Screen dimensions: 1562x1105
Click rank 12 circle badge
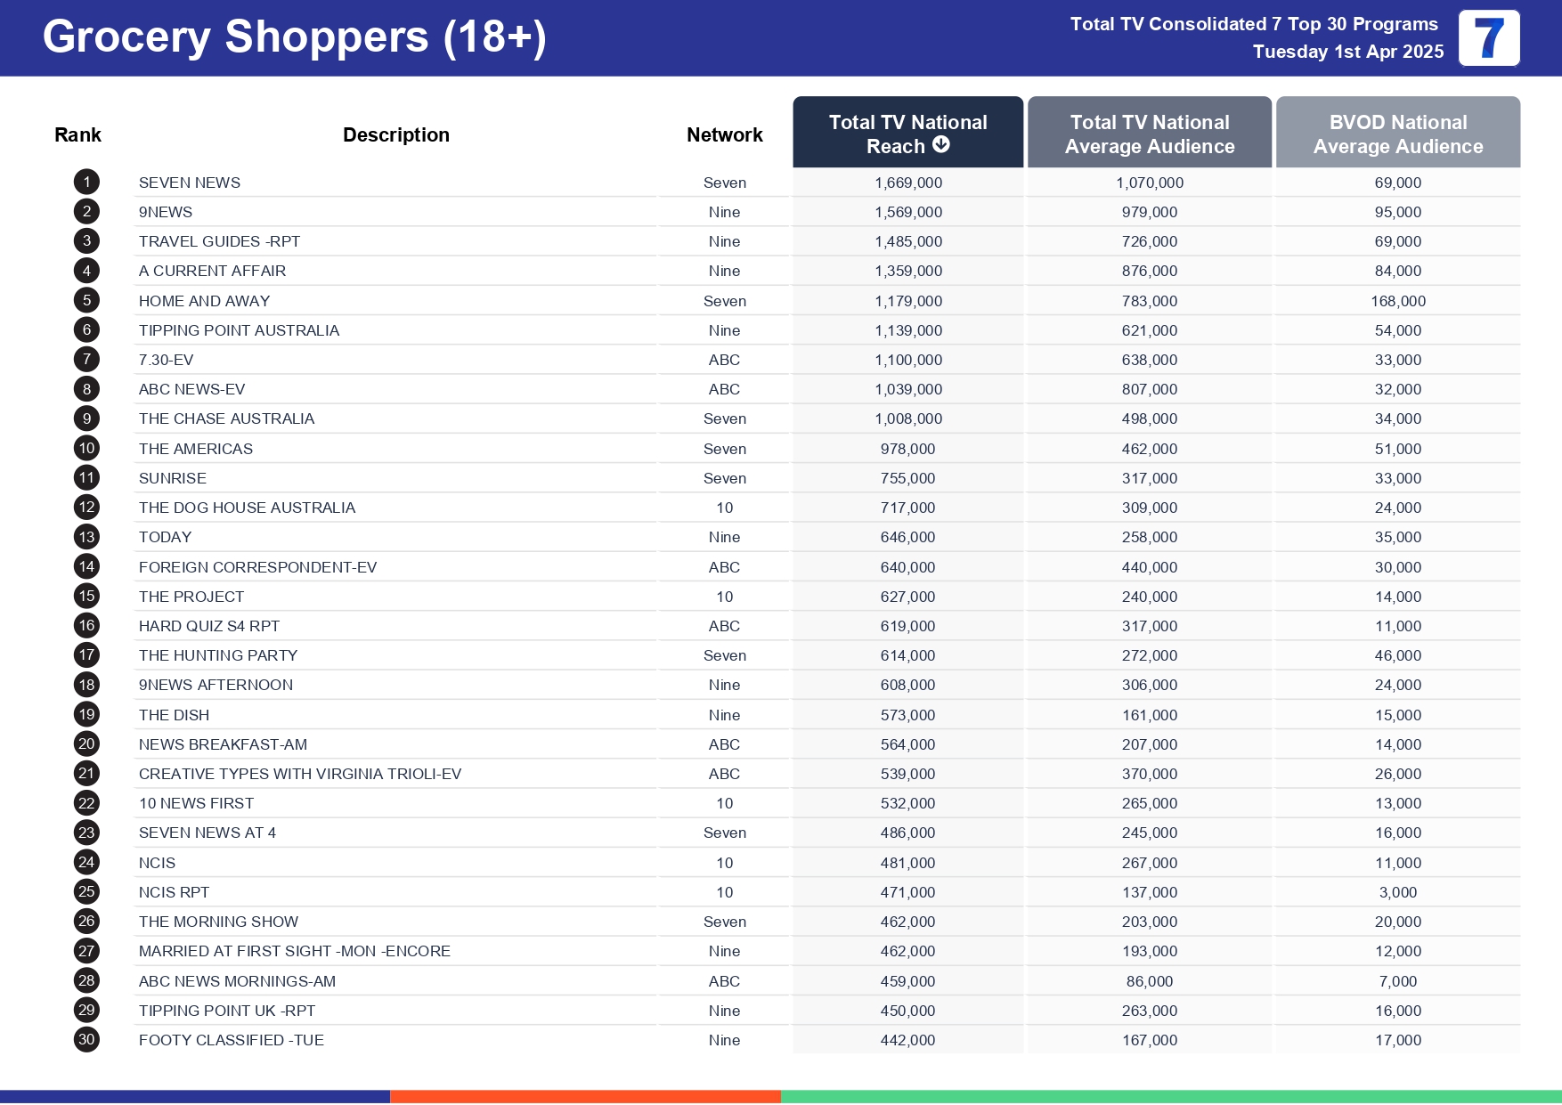[x=86, y=508]
